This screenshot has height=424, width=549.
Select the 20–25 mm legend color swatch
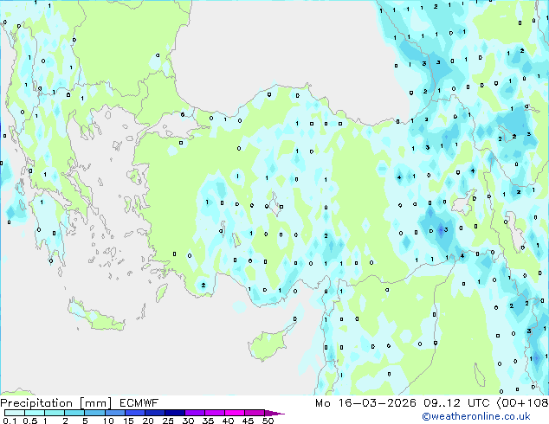154,413
